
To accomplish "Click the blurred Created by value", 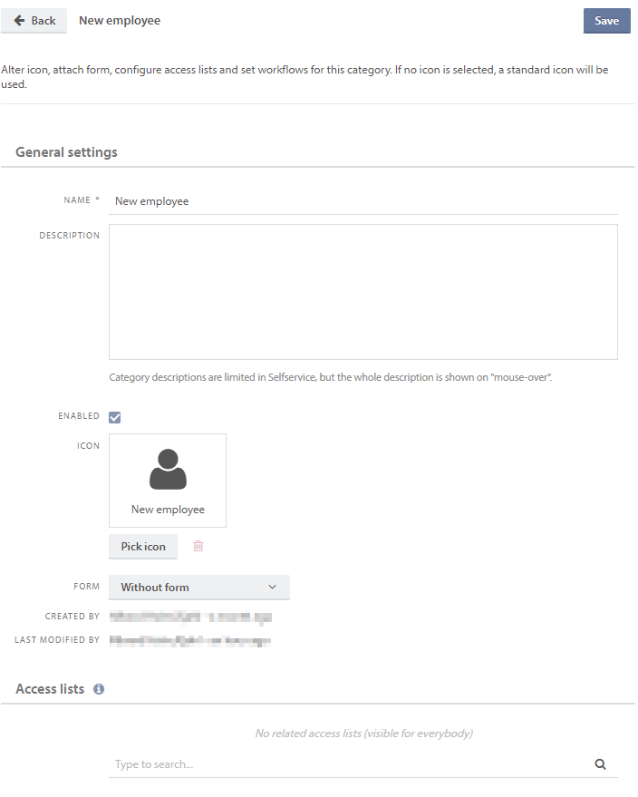I will click(189, 617).
